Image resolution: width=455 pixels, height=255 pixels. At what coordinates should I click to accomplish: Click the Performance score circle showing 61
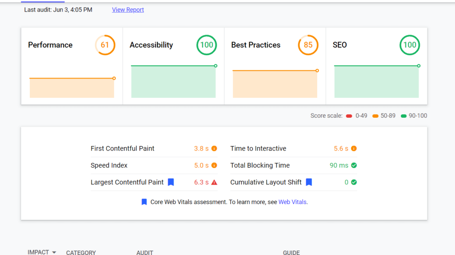pos(105,45)
